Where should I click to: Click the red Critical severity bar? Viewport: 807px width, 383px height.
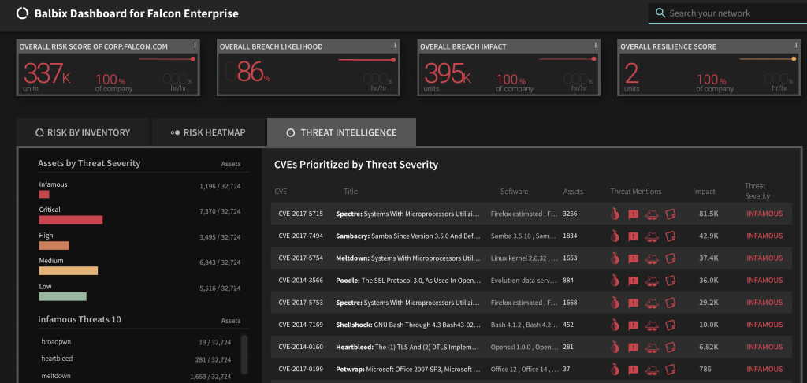point(70,220)
